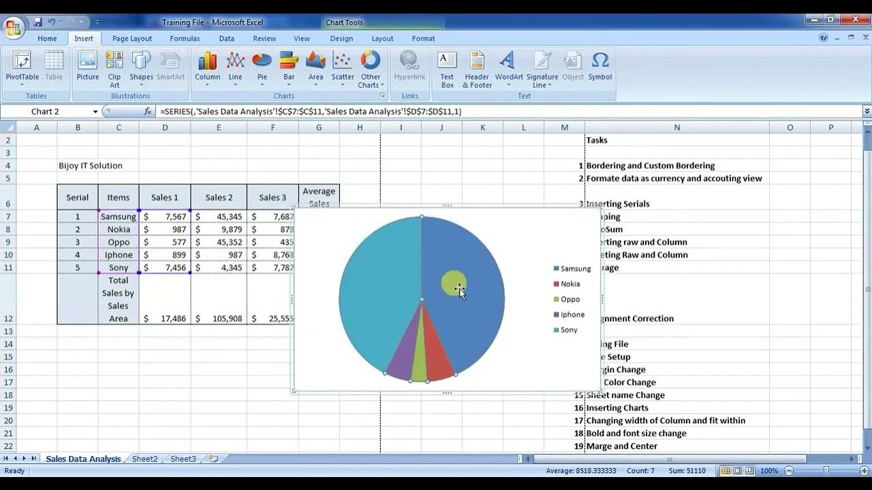
Task: Open Excel Help question mark
Action: click(x=824, y=38)
